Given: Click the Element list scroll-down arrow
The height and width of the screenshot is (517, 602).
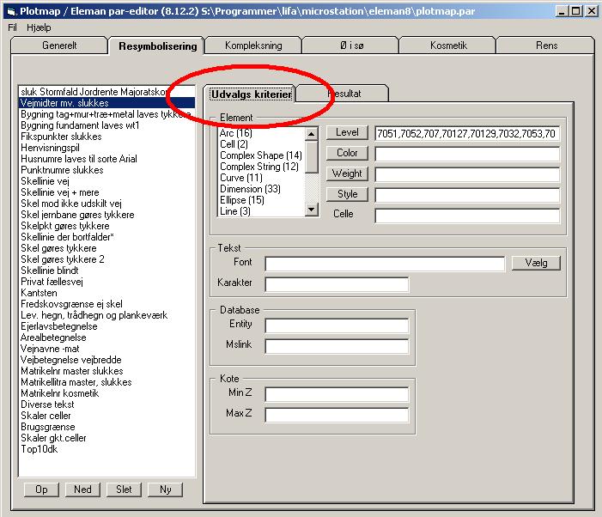Looking at the screenshot, I should 312,210.
